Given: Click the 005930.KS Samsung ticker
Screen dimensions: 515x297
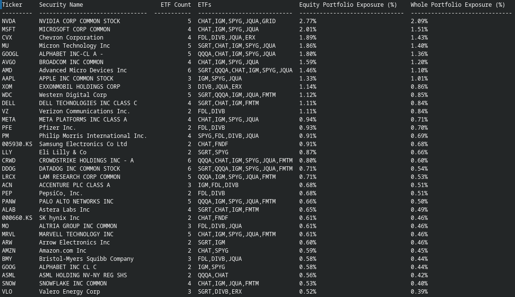Looking at the screenshot, I should click(x=17, y=144).
